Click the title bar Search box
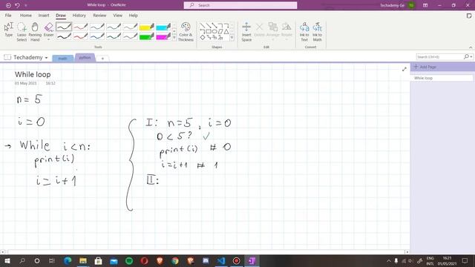The width and height of the screenshot is (475, 267). (240, 5)
